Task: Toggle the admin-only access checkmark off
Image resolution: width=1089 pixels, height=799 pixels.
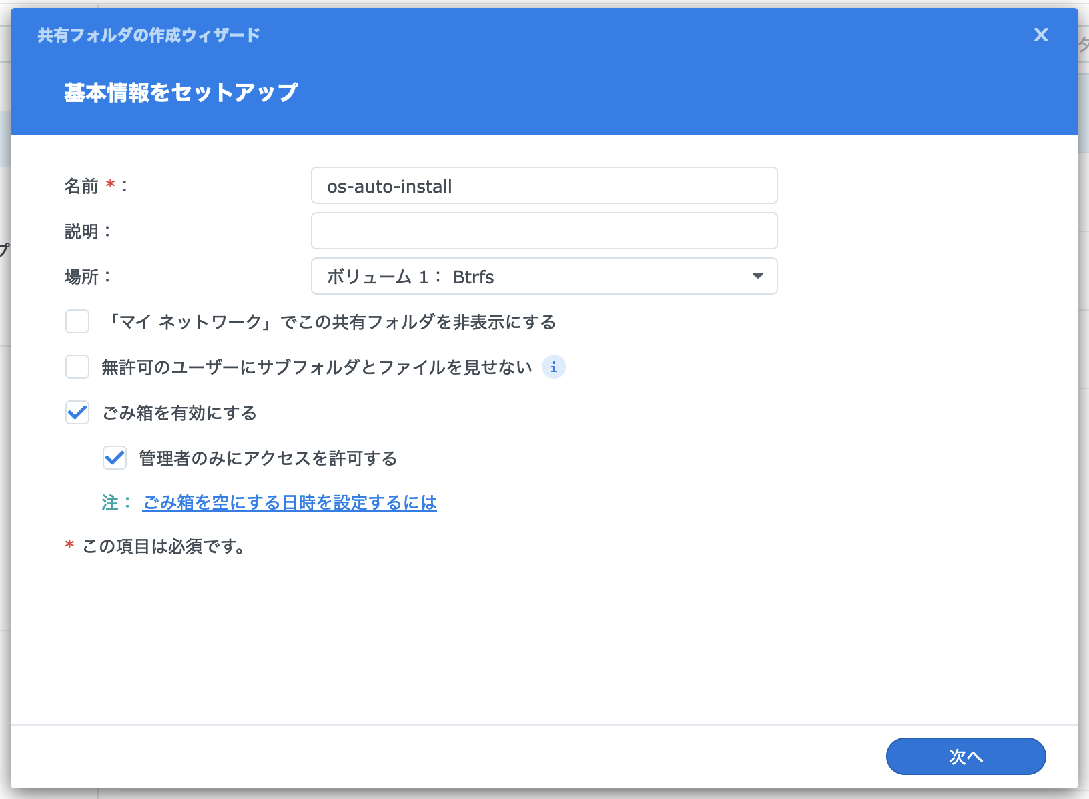Action: tap(115, 458)
